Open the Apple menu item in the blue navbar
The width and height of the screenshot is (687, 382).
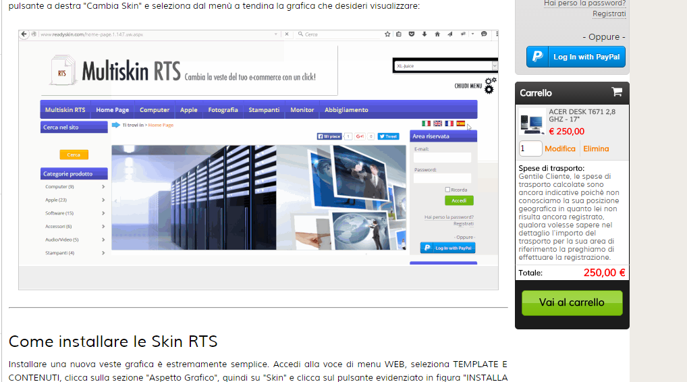[x=189, y=109]
